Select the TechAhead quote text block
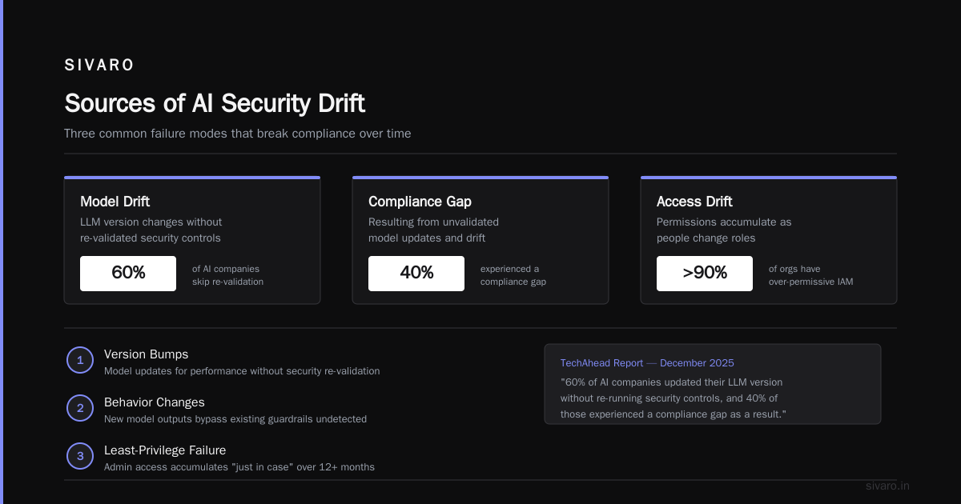 (x=673, y=398)
